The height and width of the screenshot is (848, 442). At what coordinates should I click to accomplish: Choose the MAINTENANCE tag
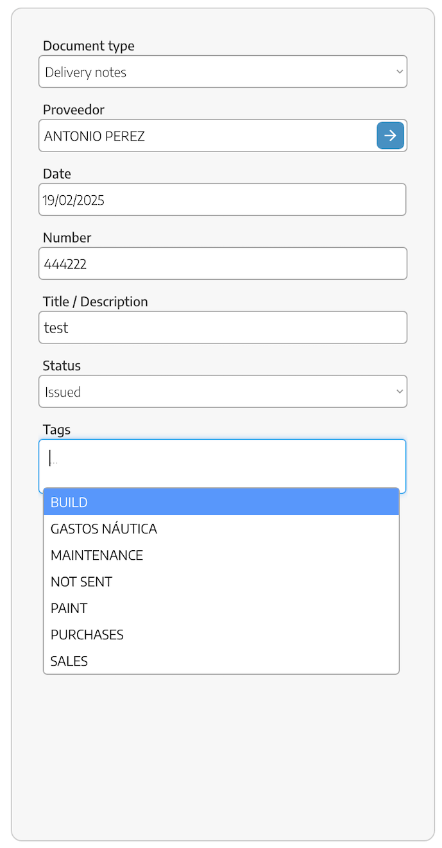[221, 555]
